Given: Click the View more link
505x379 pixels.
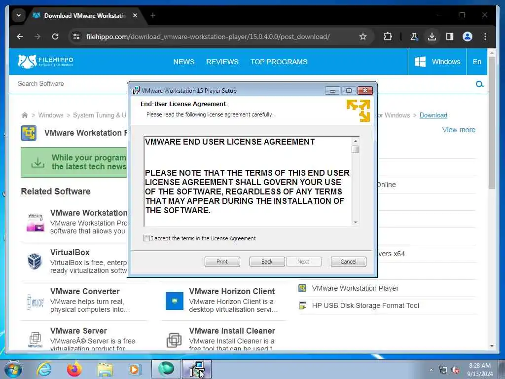Looking at the screenshot, I should click(x=459, y=130).
